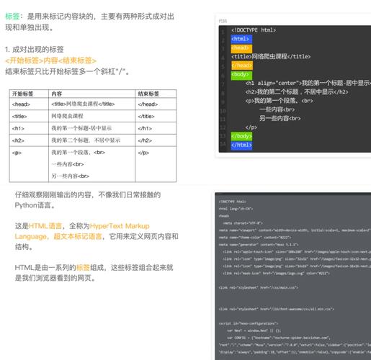Click meta name="theme-color" code line

(x=255, y=238)
